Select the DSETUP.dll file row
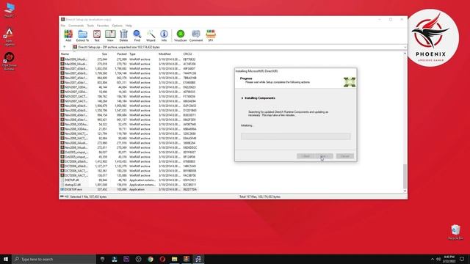 (x=129, y=180)
